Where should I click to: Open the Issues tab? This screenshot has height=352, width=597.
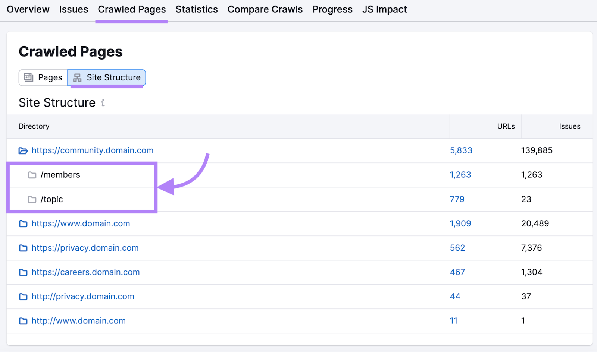click(74, 9)
